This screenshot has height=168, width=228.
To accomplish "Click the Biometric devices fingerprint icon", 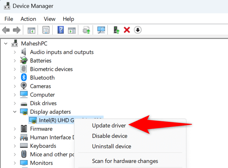I will coord(23,69).
